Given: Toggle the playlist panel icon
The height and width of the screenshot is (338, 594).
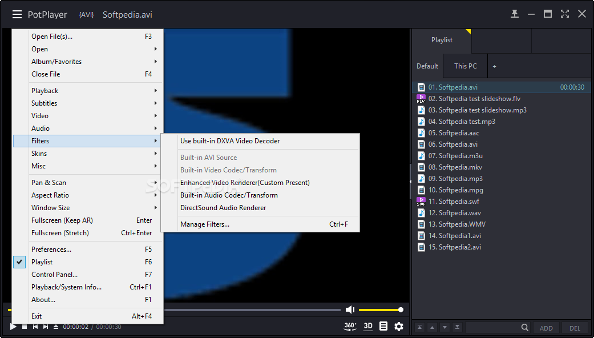Looking at the screenshot, I should point(383,326).
